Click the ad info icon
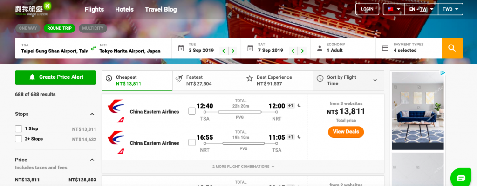This screenshot has width=477, height=186. pos(443,73)
